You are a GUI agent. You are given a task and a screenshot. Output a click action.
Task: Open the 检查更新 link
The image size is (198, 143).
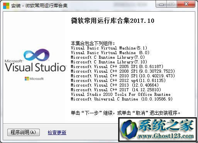tap(57, 133)
